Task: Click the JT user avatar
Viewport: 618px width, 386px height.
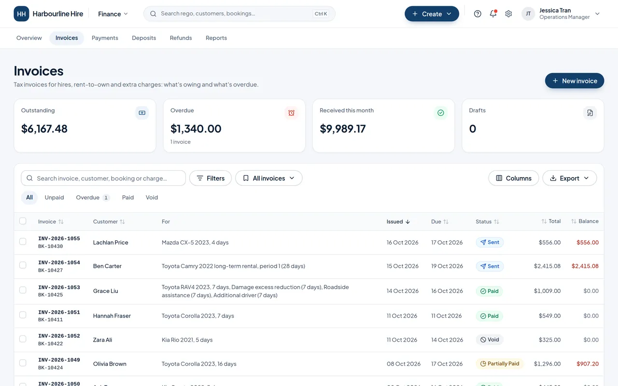Action: (528, 14)
